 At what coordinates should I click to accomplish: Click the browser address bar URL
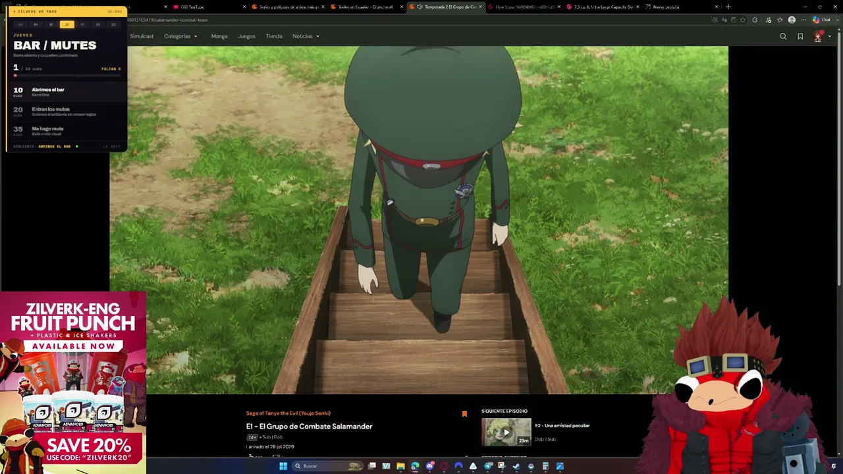click(x=168, y=20)
